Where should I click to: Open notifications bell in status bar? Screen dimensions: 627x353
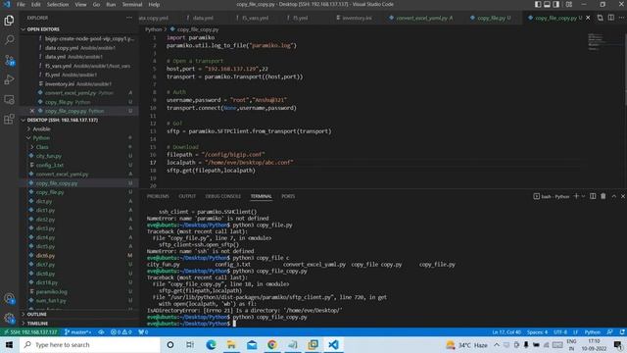[x=622, y=332]
